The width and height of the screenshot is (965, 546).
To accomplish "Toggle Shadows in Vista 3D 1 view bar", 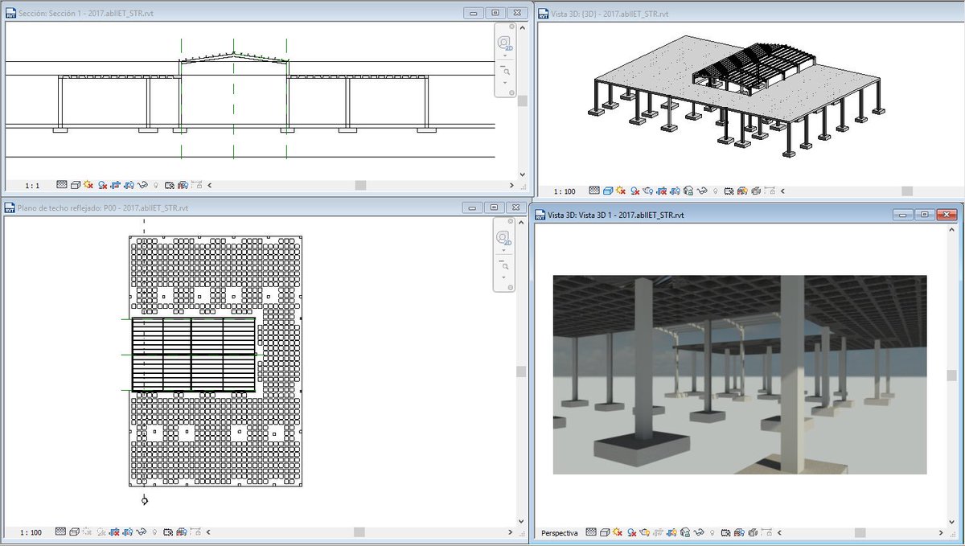I will (632, 532).
